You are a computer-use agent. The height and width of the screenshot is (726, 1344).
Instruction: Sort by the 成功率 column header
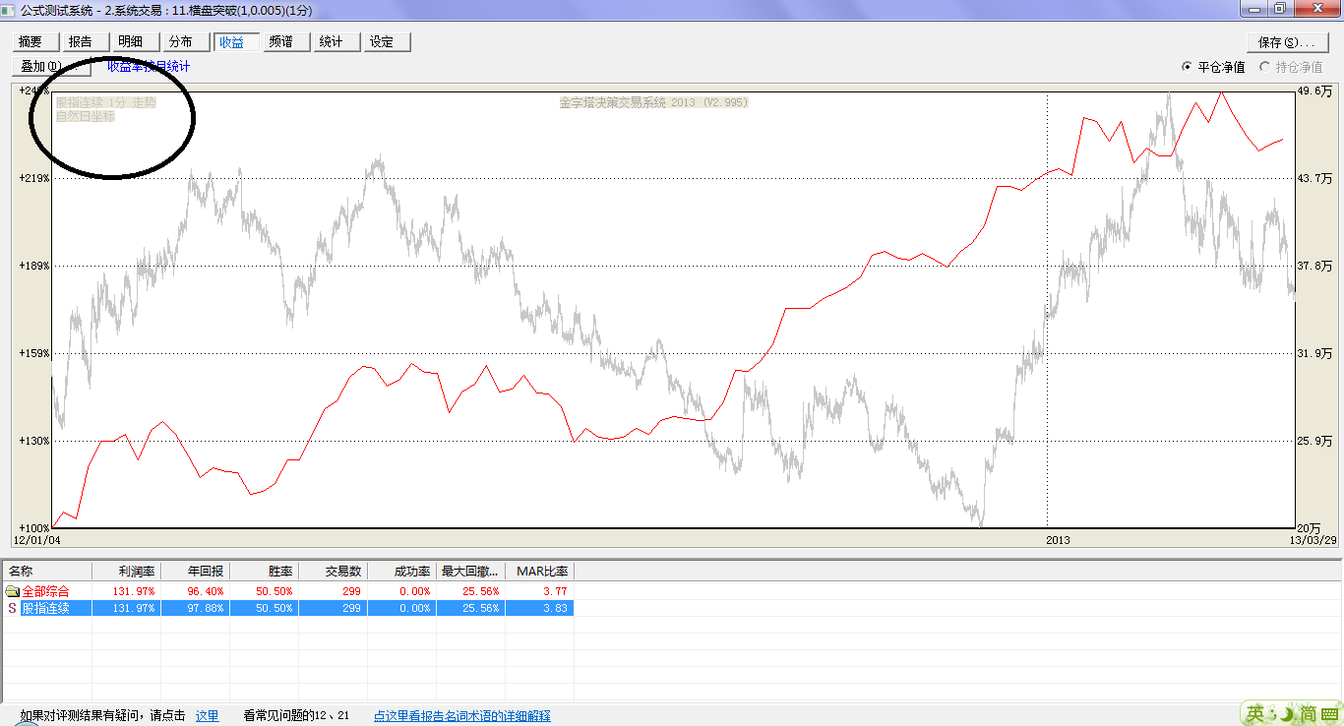click(x=401, y=571)
